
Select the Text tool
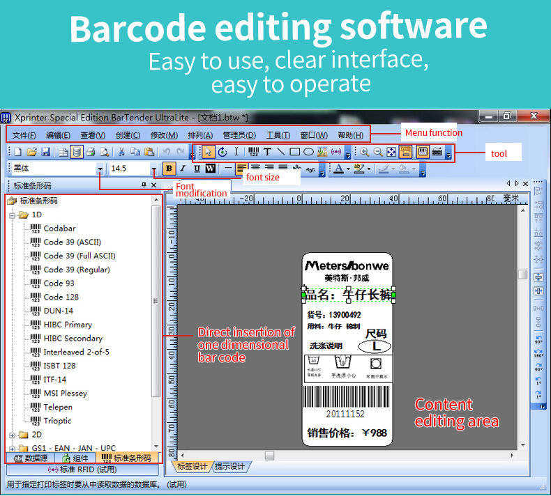coord(267,151)
